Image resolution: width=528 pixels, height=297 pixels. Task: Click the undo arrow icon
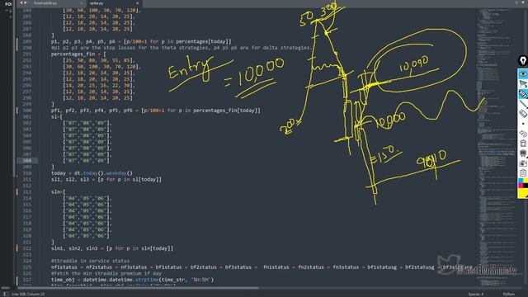(522, 134)
